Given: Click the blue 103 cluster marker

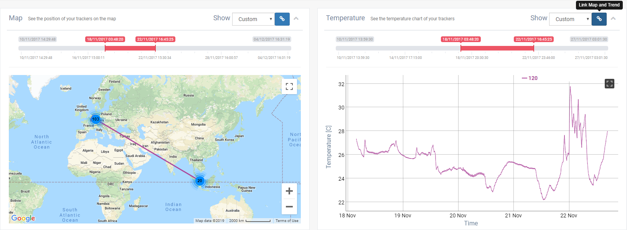Looking at the screenshot, I should pyautogui.click(x=96, y=119).
